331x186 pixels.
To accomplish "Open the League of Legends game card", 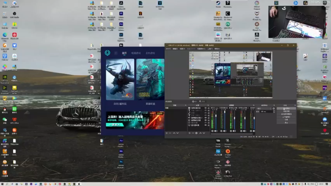I will point(150,79).
